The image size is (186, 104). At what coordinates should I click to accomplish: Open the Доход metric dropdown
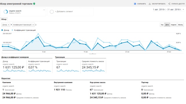(6, 25)
